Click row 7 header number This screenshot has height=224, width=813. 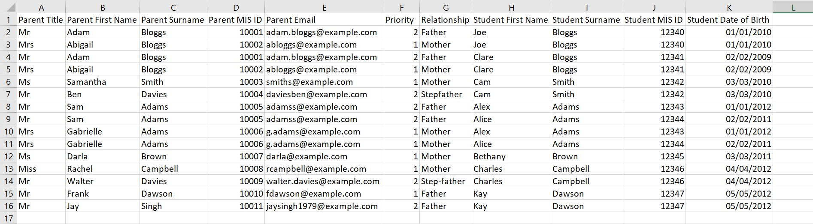pos(8,94)
